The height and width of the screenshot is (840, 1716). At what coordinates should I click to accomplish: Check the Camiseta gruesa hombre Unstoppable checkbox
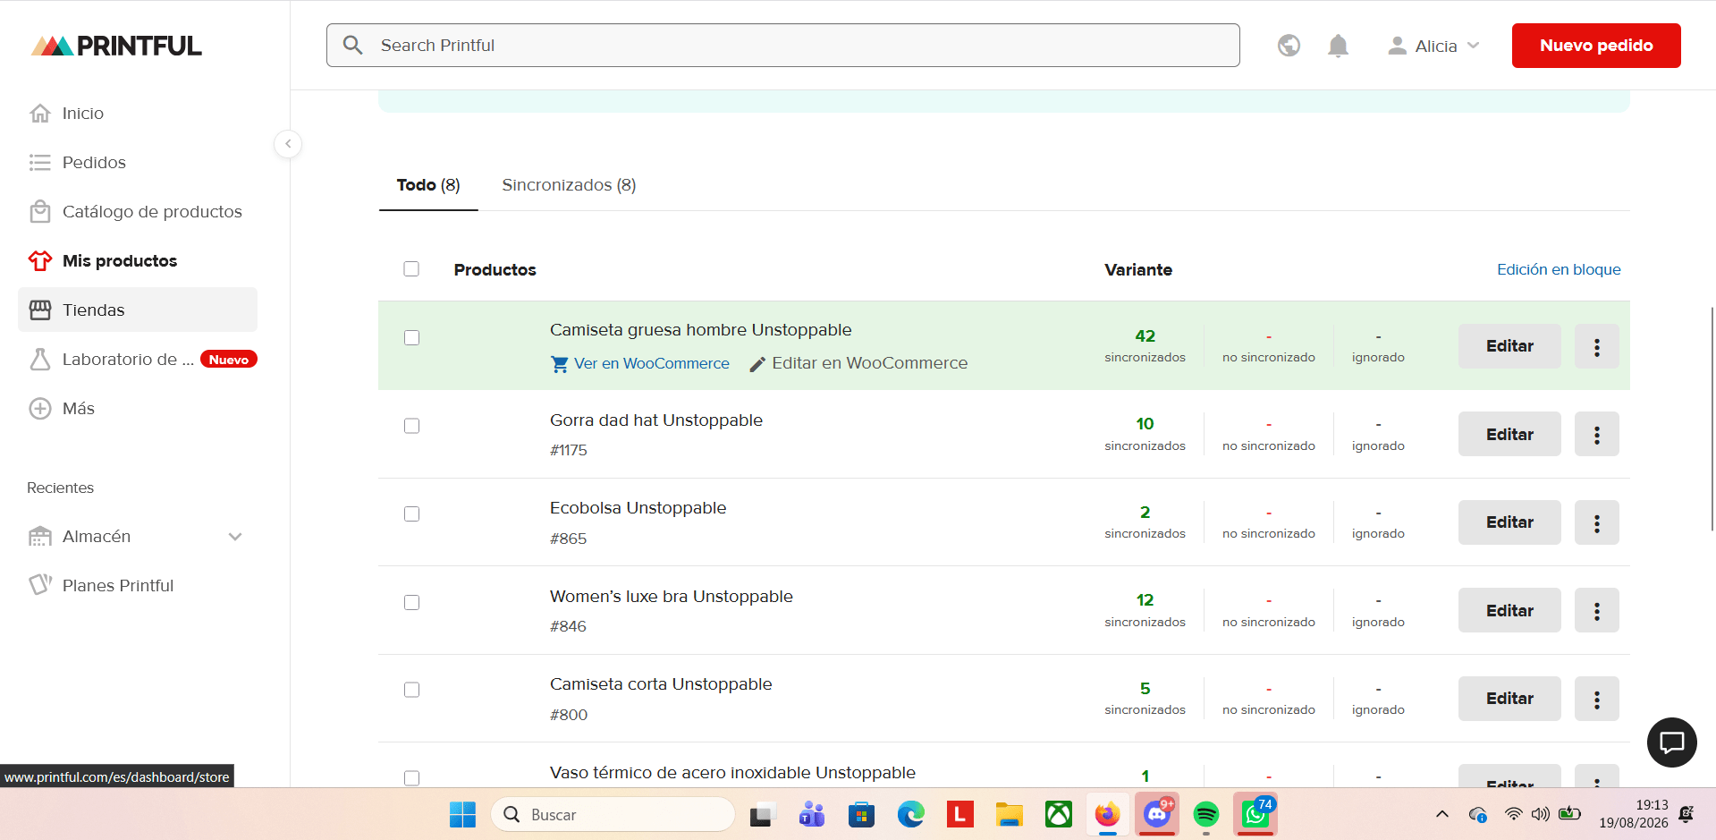point(411,337)
